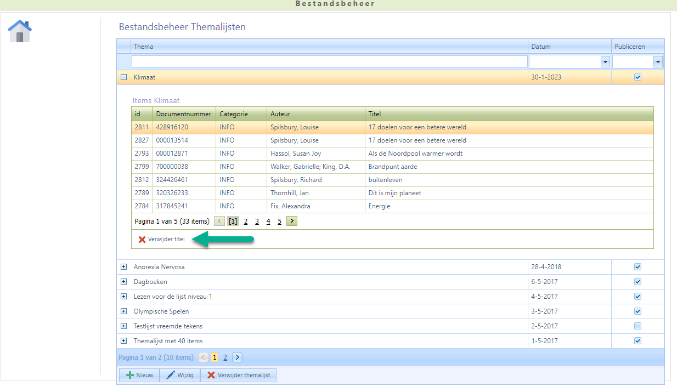Open the Datum filter dropdown
This screenshot has height=392, width=677.
(606, 62)
